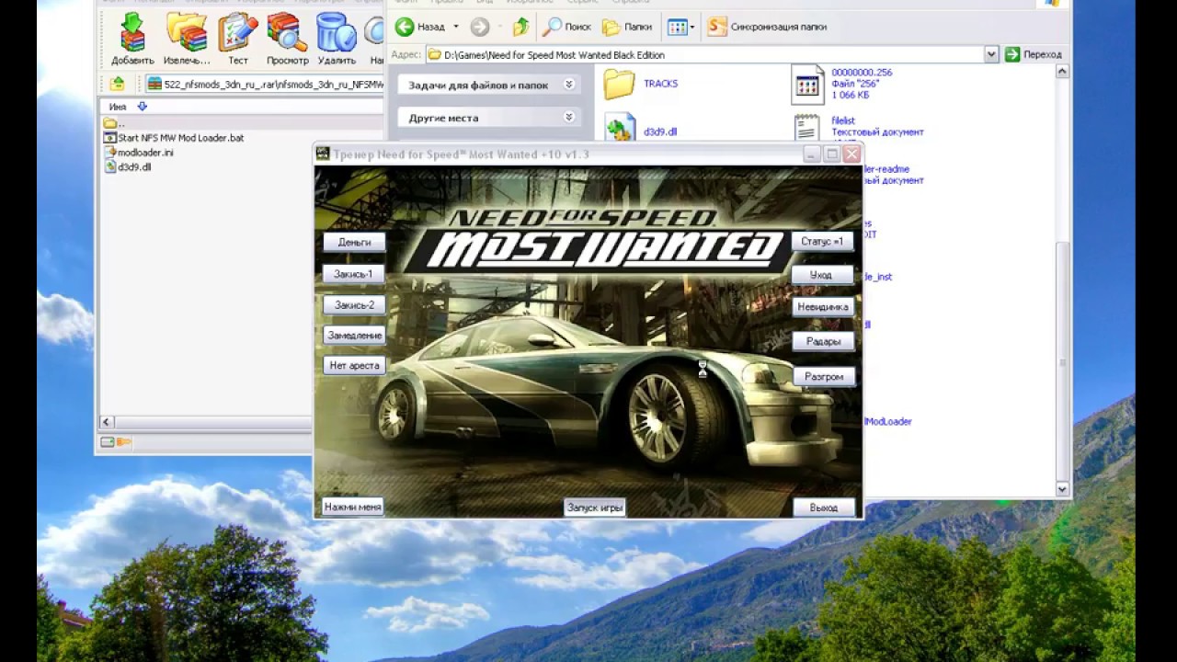
Task: Toggle the Папки folders pane in Explorer
Action: point(627,27)
